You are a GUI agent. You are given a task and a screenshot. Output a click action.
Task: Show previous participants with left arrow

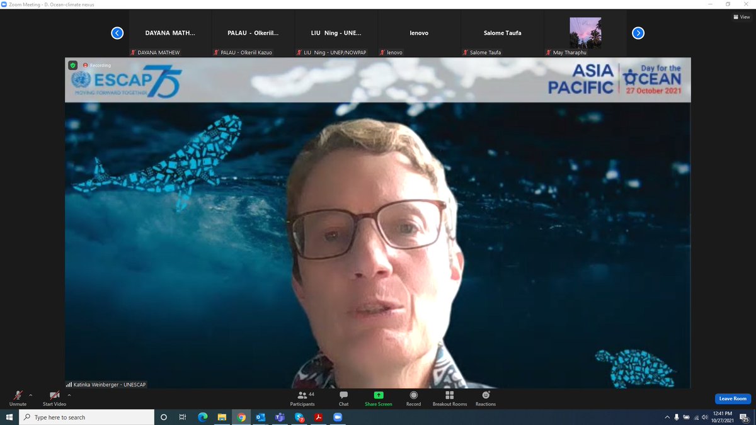pos(117,33)
